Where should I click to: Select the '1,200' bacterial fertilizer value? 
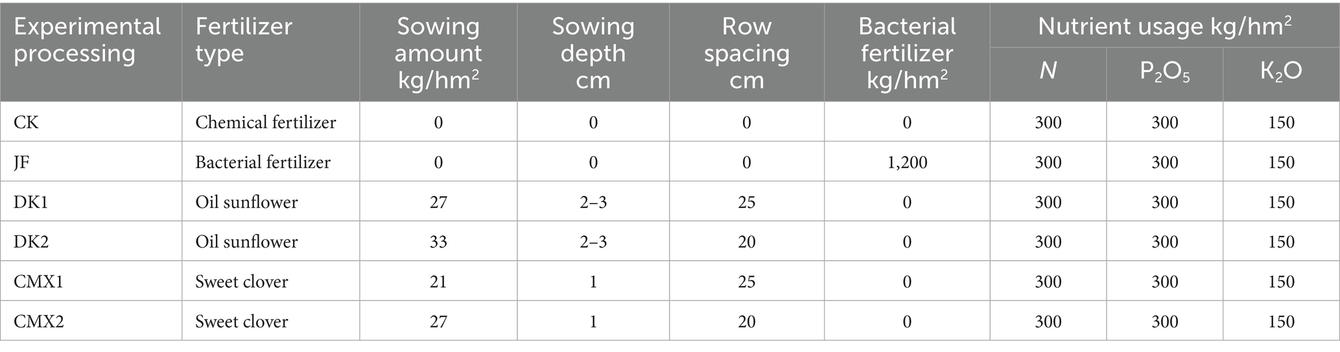click(906, 162)
